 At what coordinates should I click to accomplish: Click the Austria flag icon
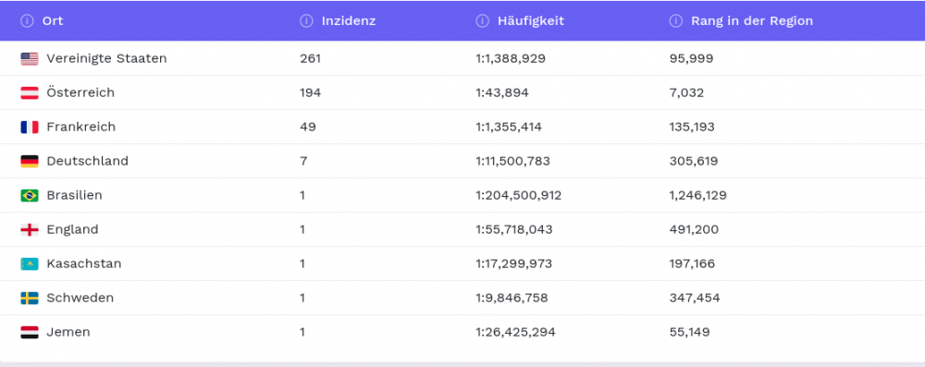coord(30,92)
